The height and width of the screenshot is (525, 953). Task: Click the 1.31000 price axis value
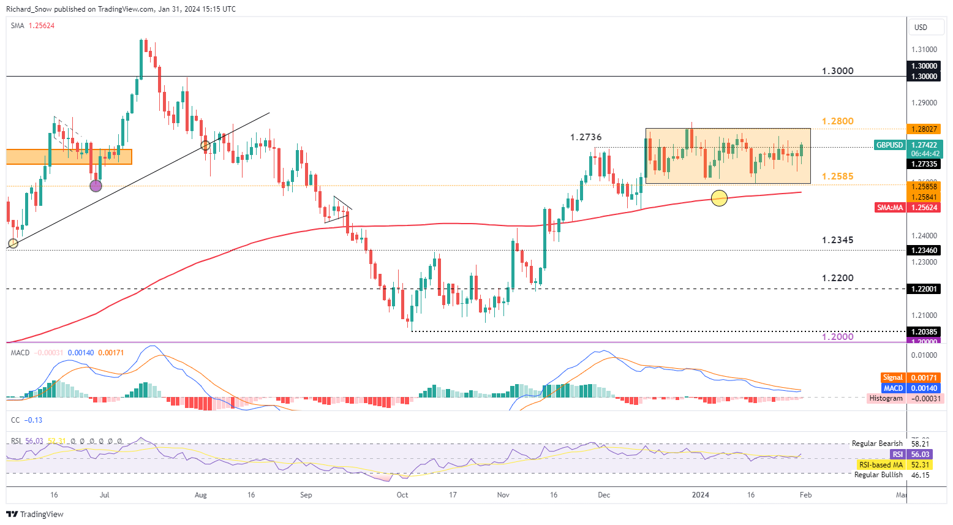pyautogui.click(x=924, y=50)
